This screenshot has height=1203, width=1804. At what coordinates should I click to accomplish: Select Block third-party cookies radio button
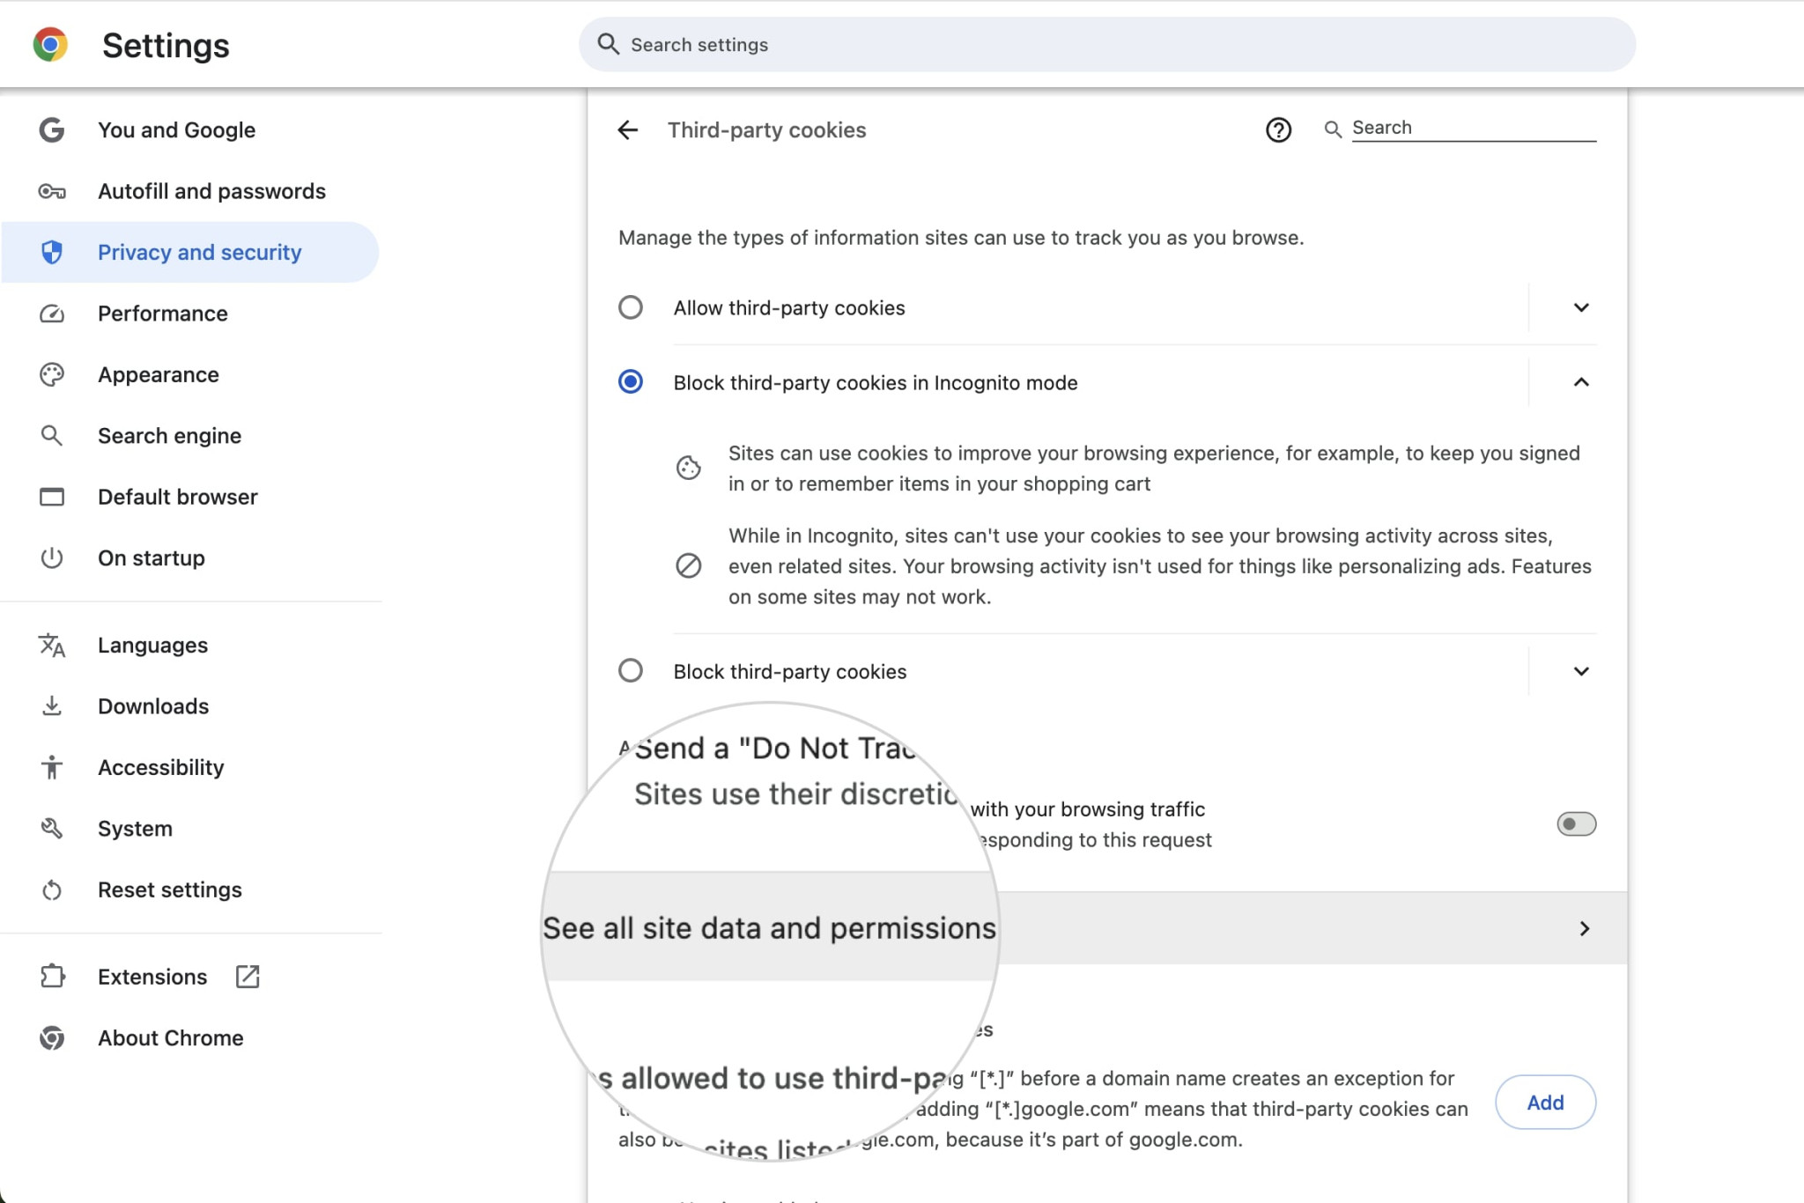pos(631,671)
